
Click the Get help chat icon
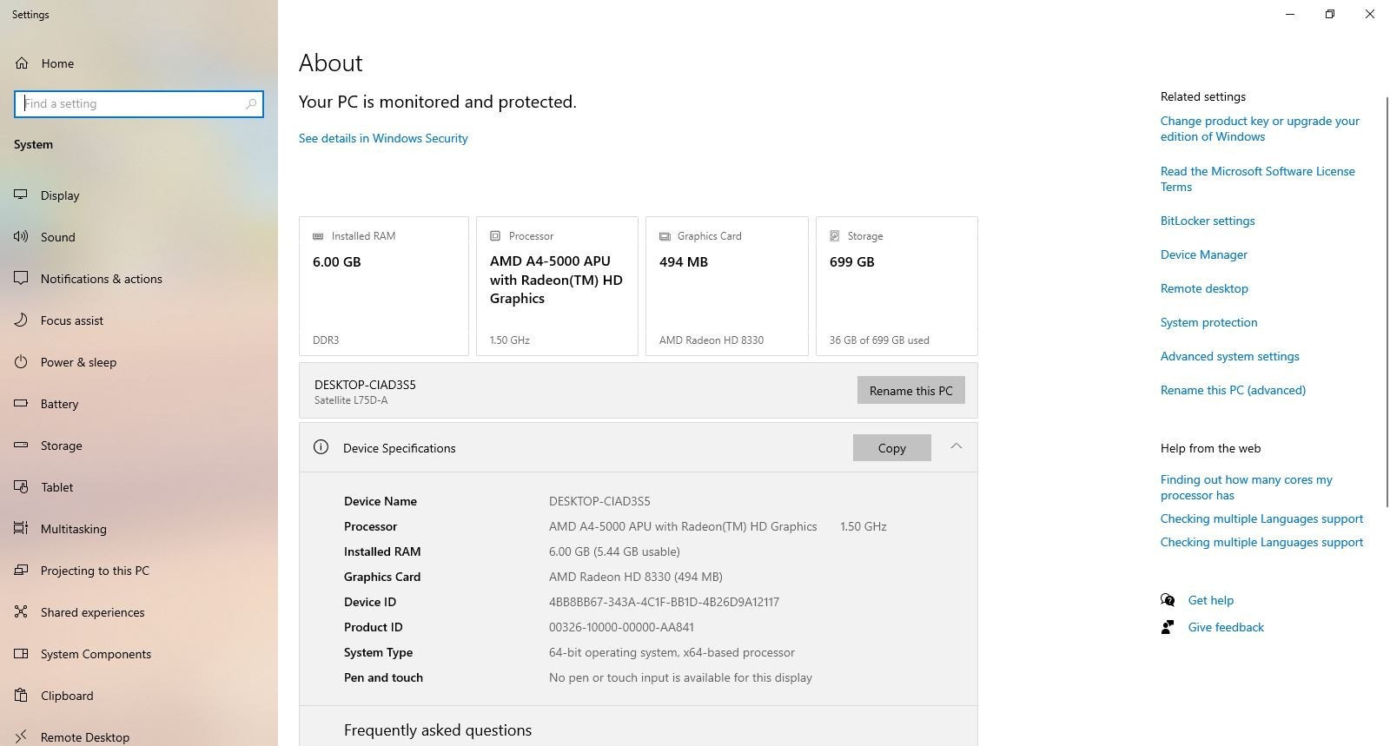(x=1168, y=600)
